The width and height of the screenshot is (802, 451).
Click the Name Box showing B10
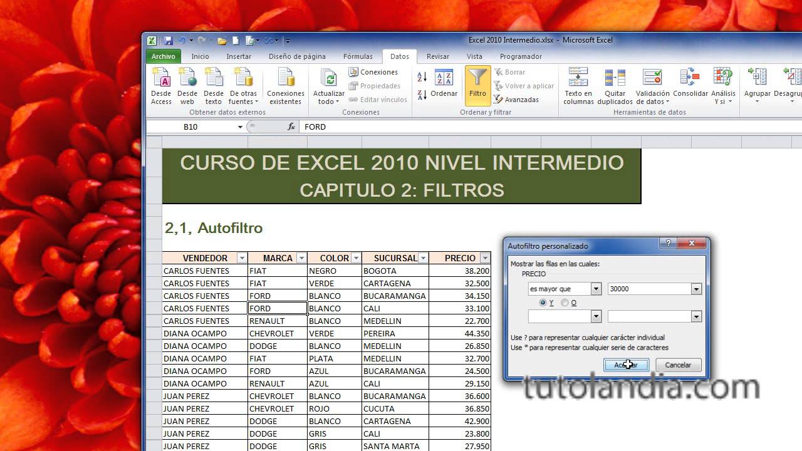190,127
